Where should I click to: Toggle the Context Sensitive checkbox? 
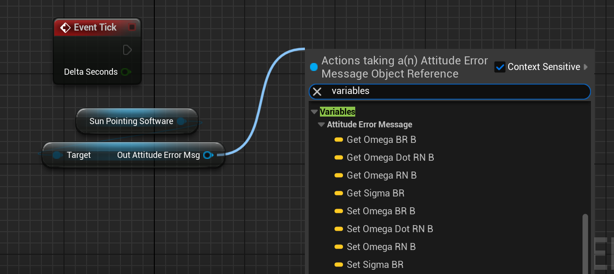point(500,67)
